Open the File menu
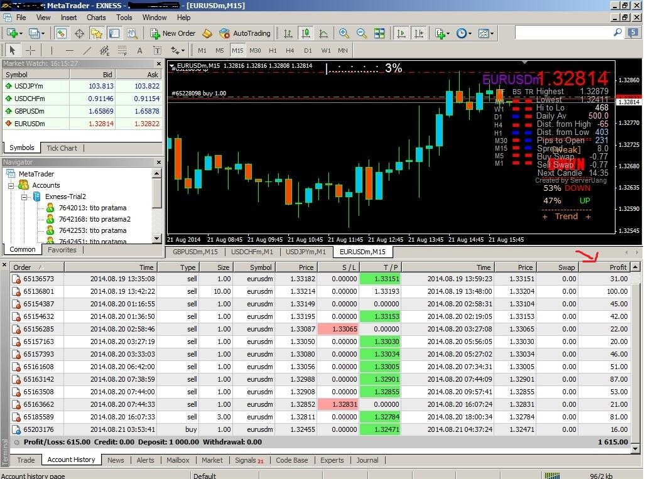This screenshot has width=645, height=479. pyautogui.click(x=21, y=18)
